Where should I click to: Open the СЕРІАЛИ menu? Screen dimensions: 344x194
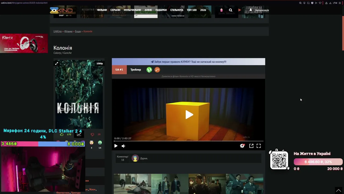click(x=115, y=10)
